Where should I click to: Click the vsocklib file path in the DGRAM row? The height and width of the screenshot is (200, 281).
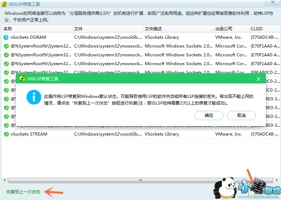point(108,37)
